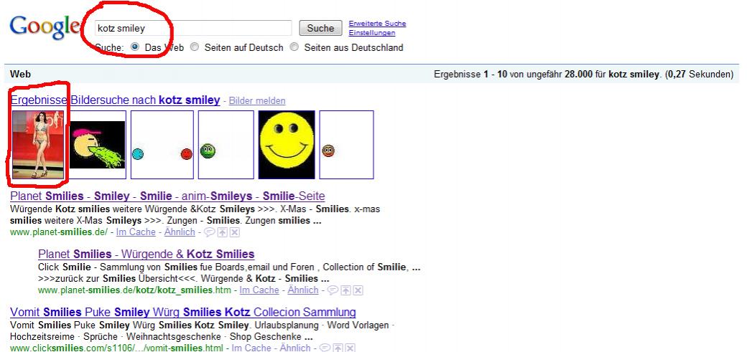Open thumbnail with blue and red smileys
Image resolution: width=752 pixels, height=352 pixels.
click(x=162, y=145)
